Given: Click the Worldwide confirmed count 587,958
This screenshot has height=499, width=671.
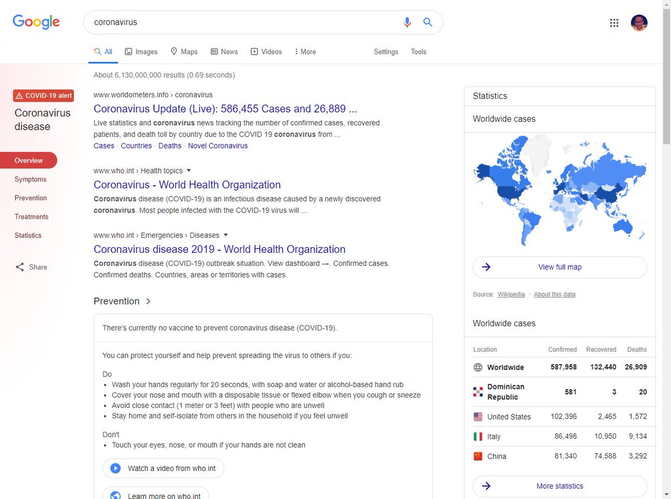Looking at the screenshot, I should (563, 368).
